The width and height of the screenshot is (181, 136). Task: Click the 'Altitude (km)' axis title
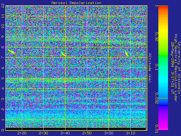point(150,68)
